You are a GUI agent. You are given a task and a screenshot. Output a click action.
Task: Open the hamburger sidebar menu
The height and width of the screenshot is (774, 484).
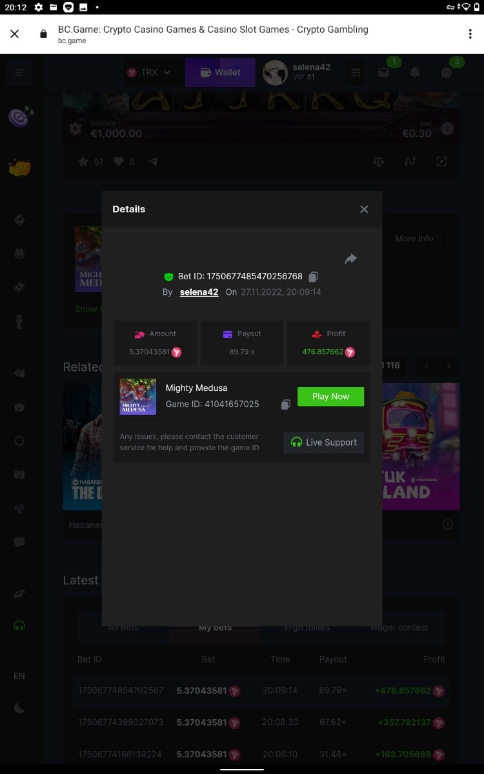19,73
